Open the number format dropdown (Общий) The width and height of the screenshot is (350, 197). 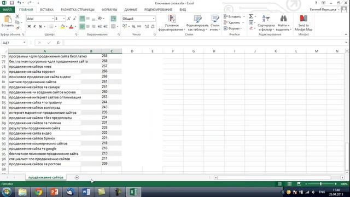tap(154, 19)
